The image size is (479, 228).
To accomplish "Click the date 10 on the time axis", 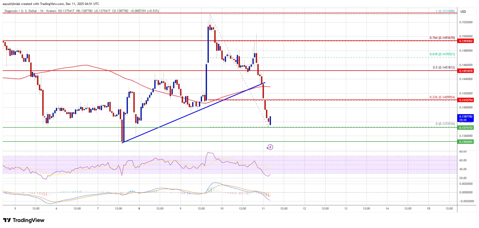I will pos(222,208).
